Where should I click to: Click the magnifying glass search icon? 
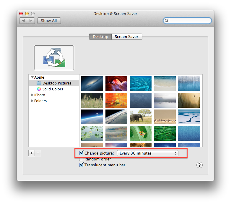click(166, 21)
